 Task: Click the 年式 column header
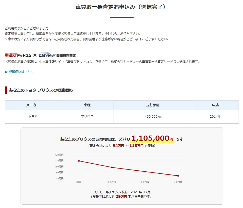point(215,105)
